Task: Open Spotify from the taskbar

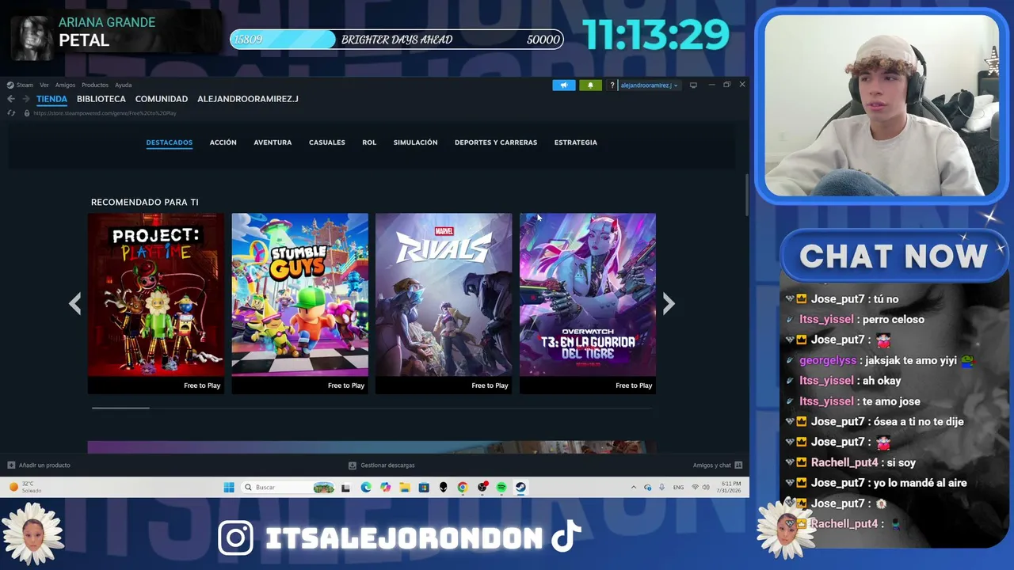Action: (501, 488)
